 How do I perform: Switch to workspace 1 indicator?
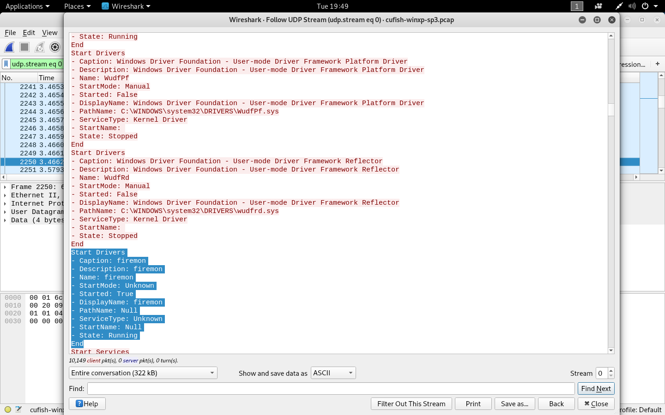point(577,6)
